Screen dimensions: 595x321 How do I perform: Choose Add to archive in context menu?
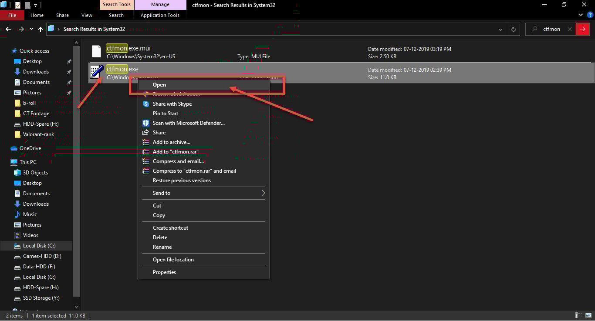pyautogui.click(x=171, y=142)
